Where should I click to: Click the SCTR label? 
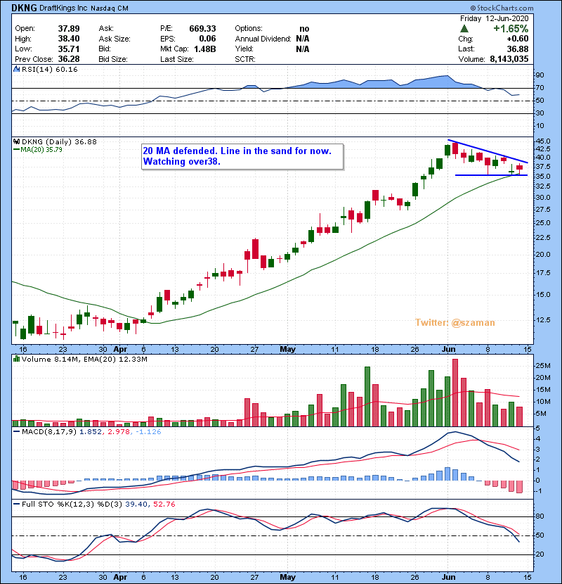click(245, 59)
